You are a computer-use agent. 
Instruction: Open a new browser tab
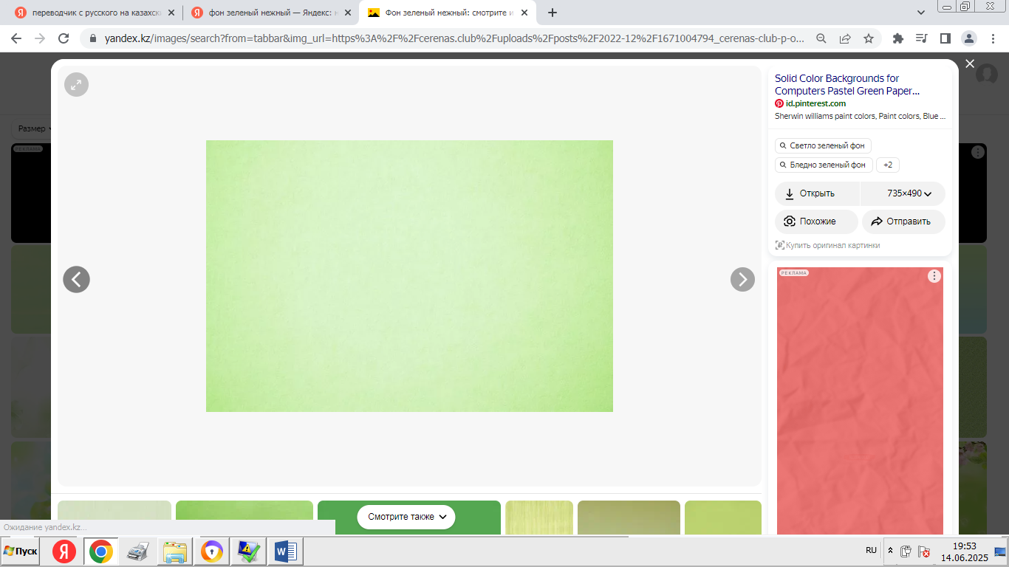(x=553, y=13)
